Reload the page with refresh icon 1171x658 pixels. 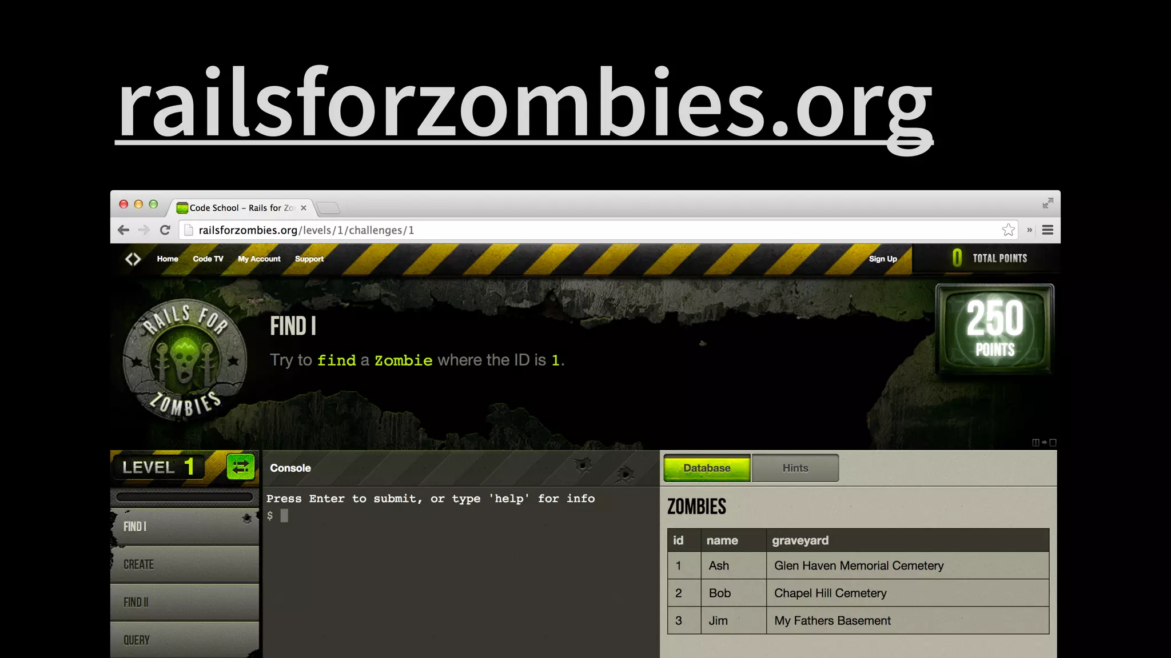[x=165, y=230]
